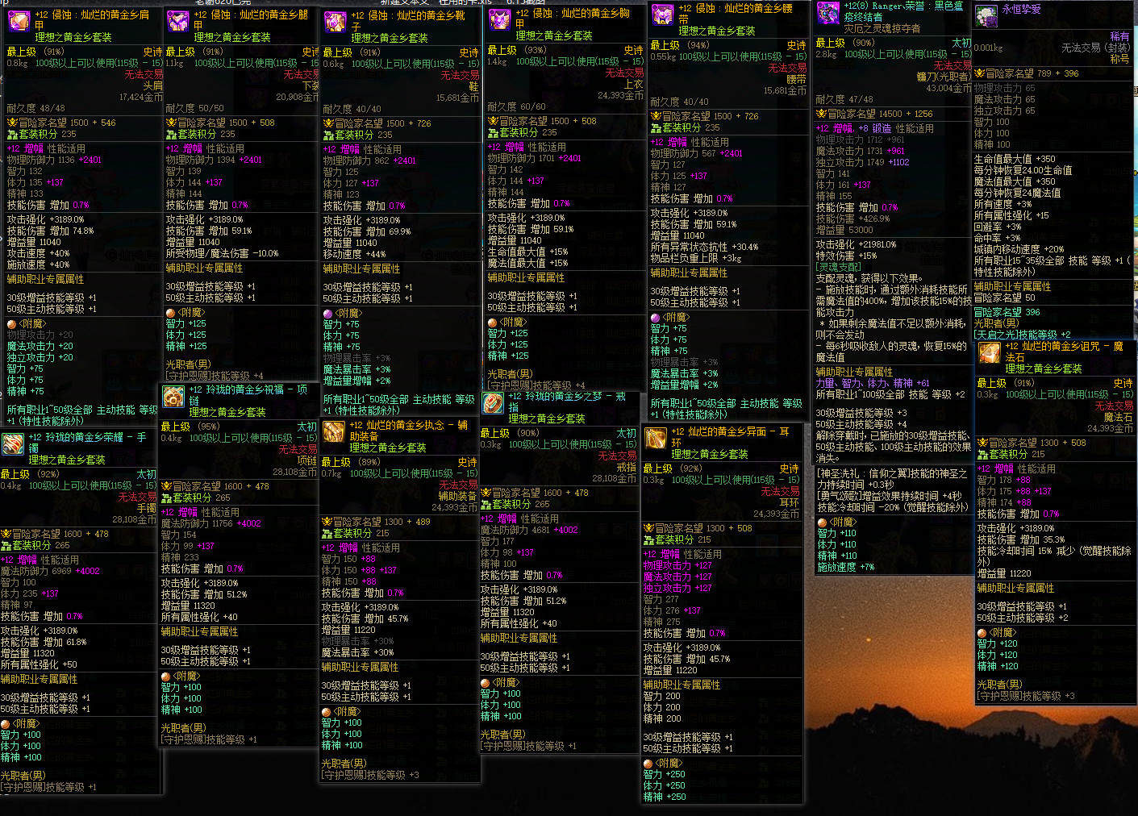Select the 黄金乡祝福 项链 necklace icon
The image size is (1138, 816).
pos(173,397)
